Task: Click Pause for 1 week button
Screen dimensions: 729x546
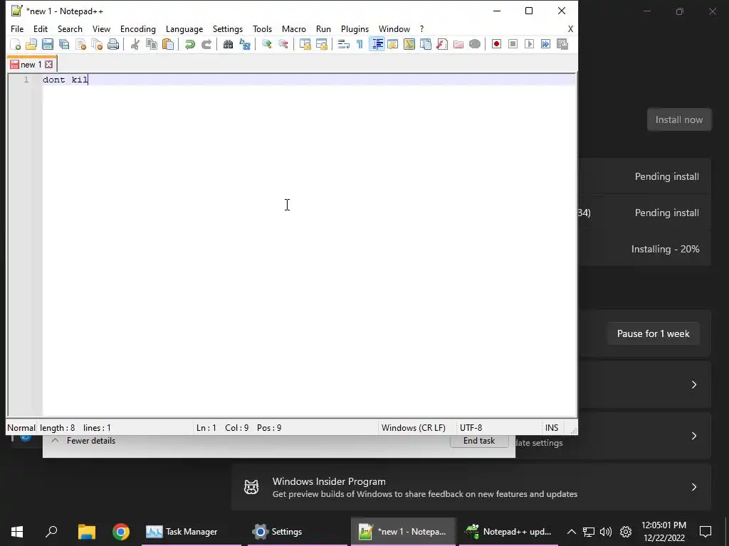Action: [654, 334]
